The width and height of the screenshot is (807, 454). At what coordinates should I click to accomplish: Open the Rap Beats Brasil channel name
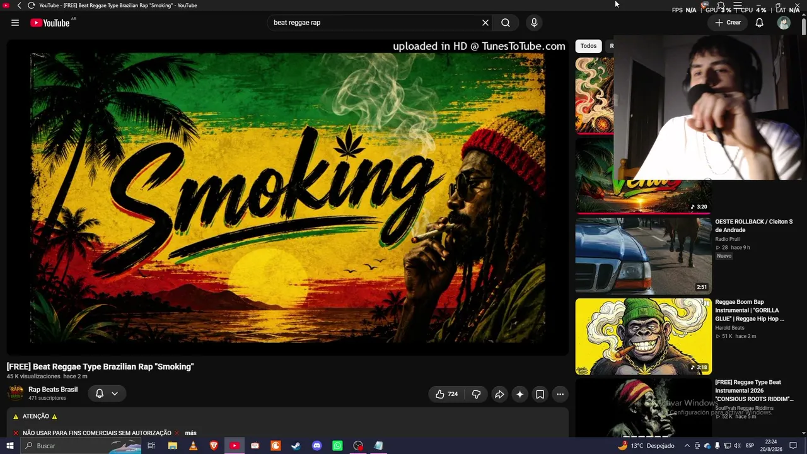53,390
